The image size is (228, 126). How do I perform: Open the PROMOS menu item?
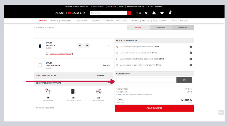pos(43,21)
